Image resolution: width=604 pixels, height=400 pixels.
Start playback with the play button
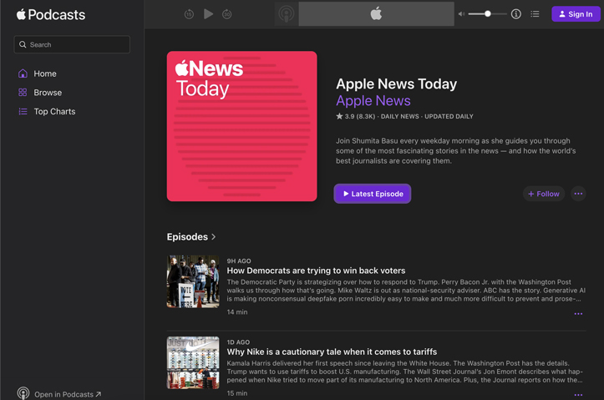(208, 14)
